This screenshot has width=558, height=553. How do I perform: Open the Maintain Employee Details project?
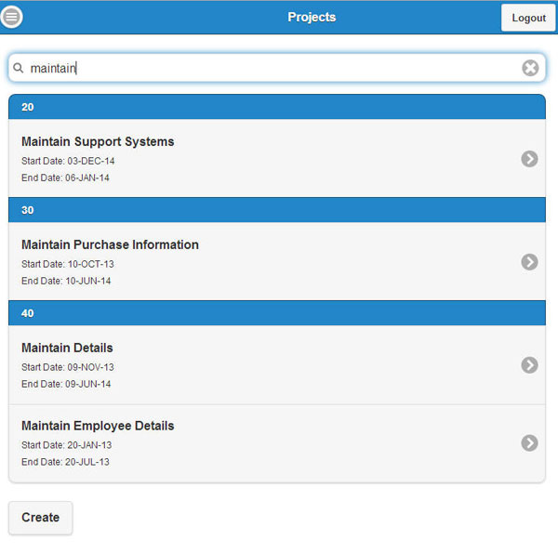(x=98, y=427)
